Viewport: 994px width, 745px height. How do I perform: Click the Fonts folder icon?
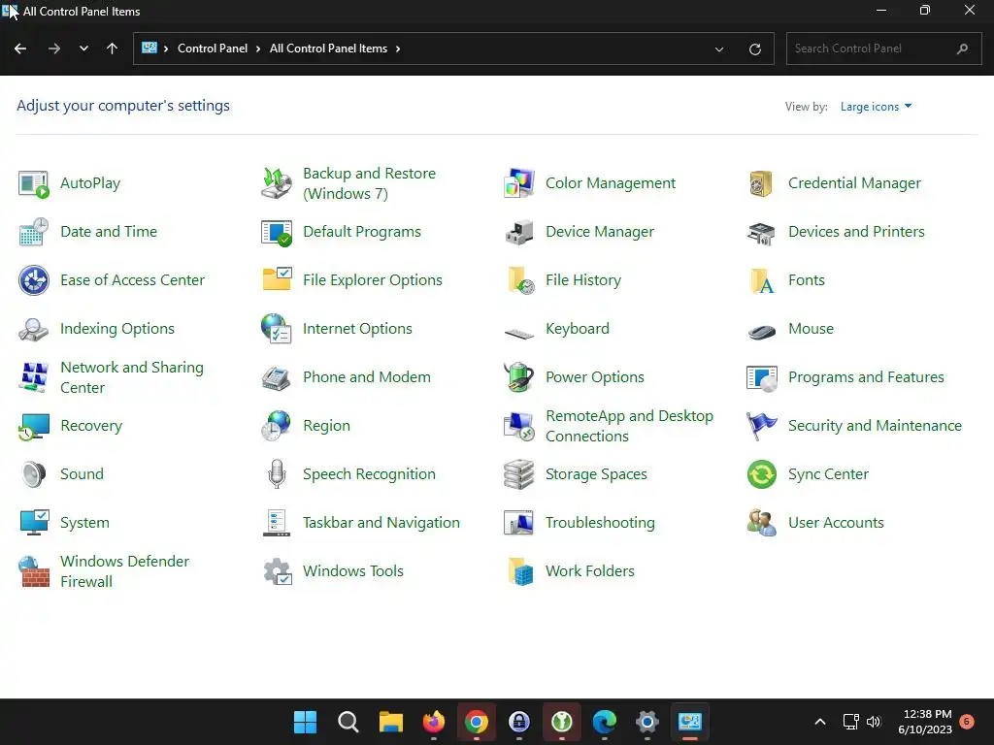(x=761, y=280)
